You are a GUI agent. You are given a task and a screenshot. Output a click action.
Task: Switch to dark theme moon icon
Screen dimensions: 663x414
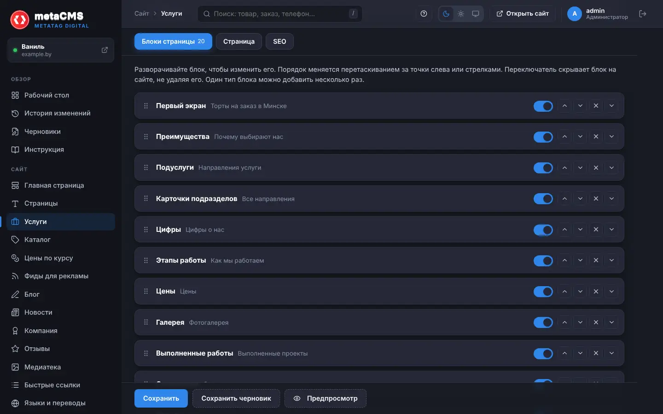click(446, 14)
